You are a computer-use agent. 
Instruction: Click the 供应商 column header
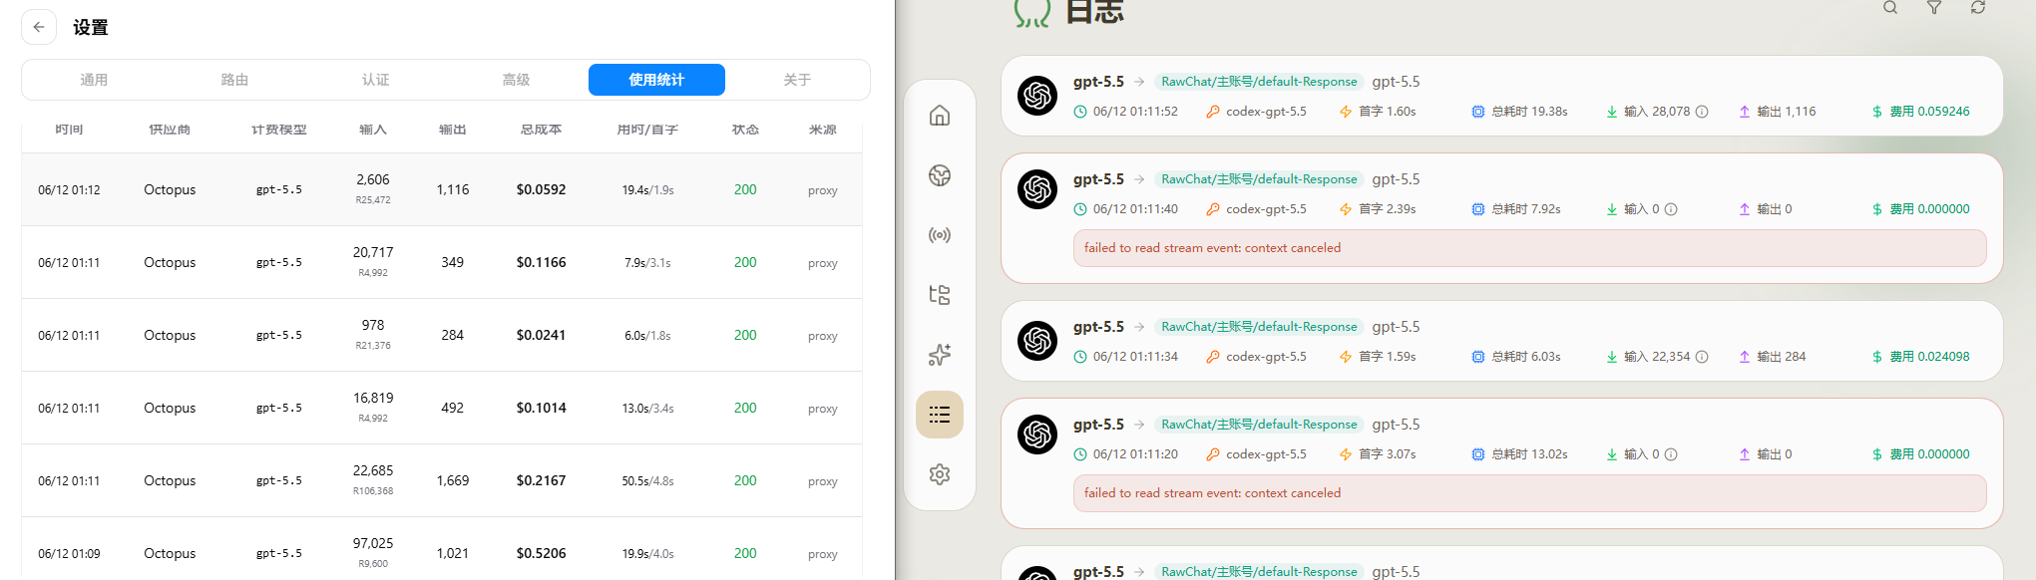coord(170,130)
